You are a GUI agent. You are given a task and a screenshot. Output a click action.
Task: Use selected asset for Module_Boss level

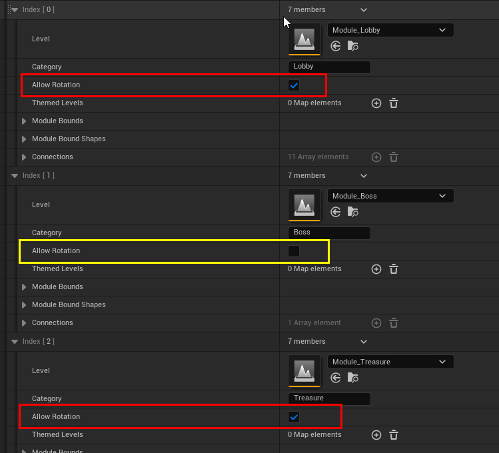tap(335, 212)
